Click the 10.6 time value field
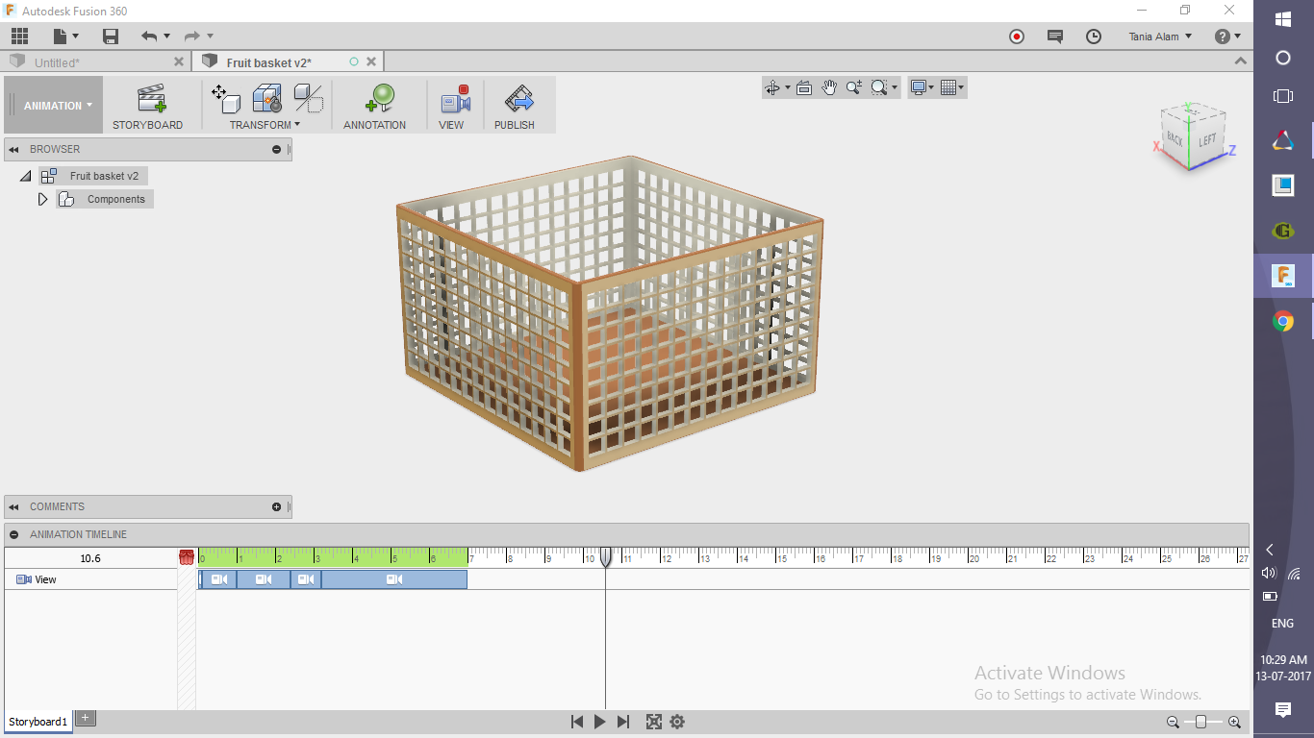1314x738 pixels. (x=90, y=558)
